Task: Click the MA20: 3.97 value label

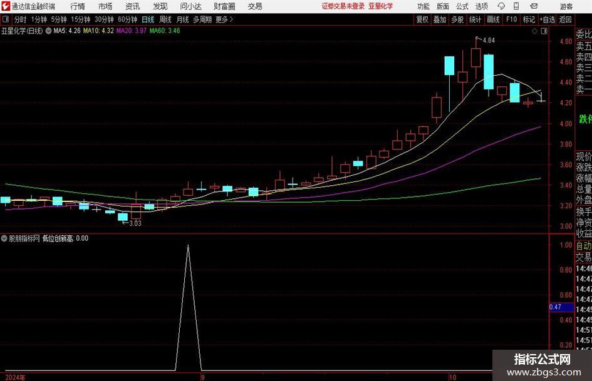Action: pyautogui.click(x=131, y=31)
